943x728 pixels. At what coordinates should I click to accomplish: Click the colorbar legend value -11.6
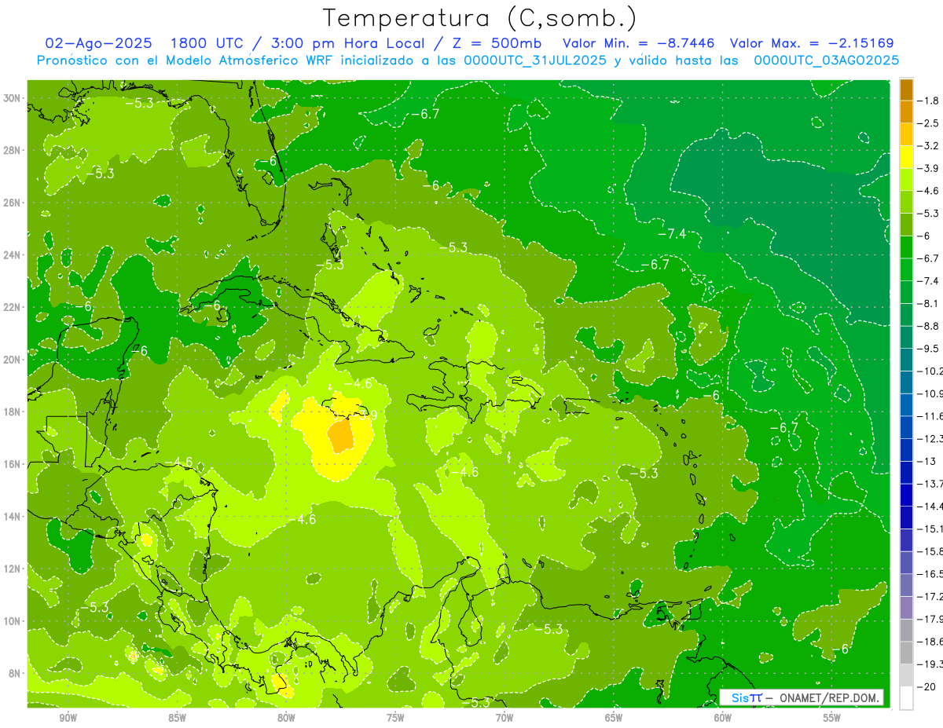pyautogui.click(x=930, y=415)
